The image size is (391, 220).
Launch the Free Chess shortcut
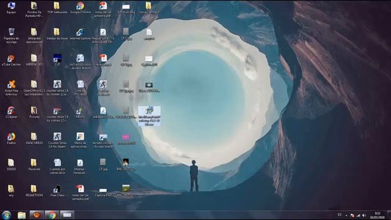point(57,191)
